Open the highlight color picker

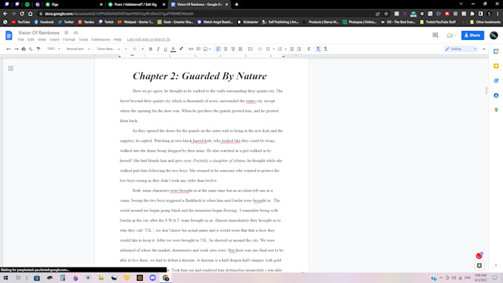(181, 49)
